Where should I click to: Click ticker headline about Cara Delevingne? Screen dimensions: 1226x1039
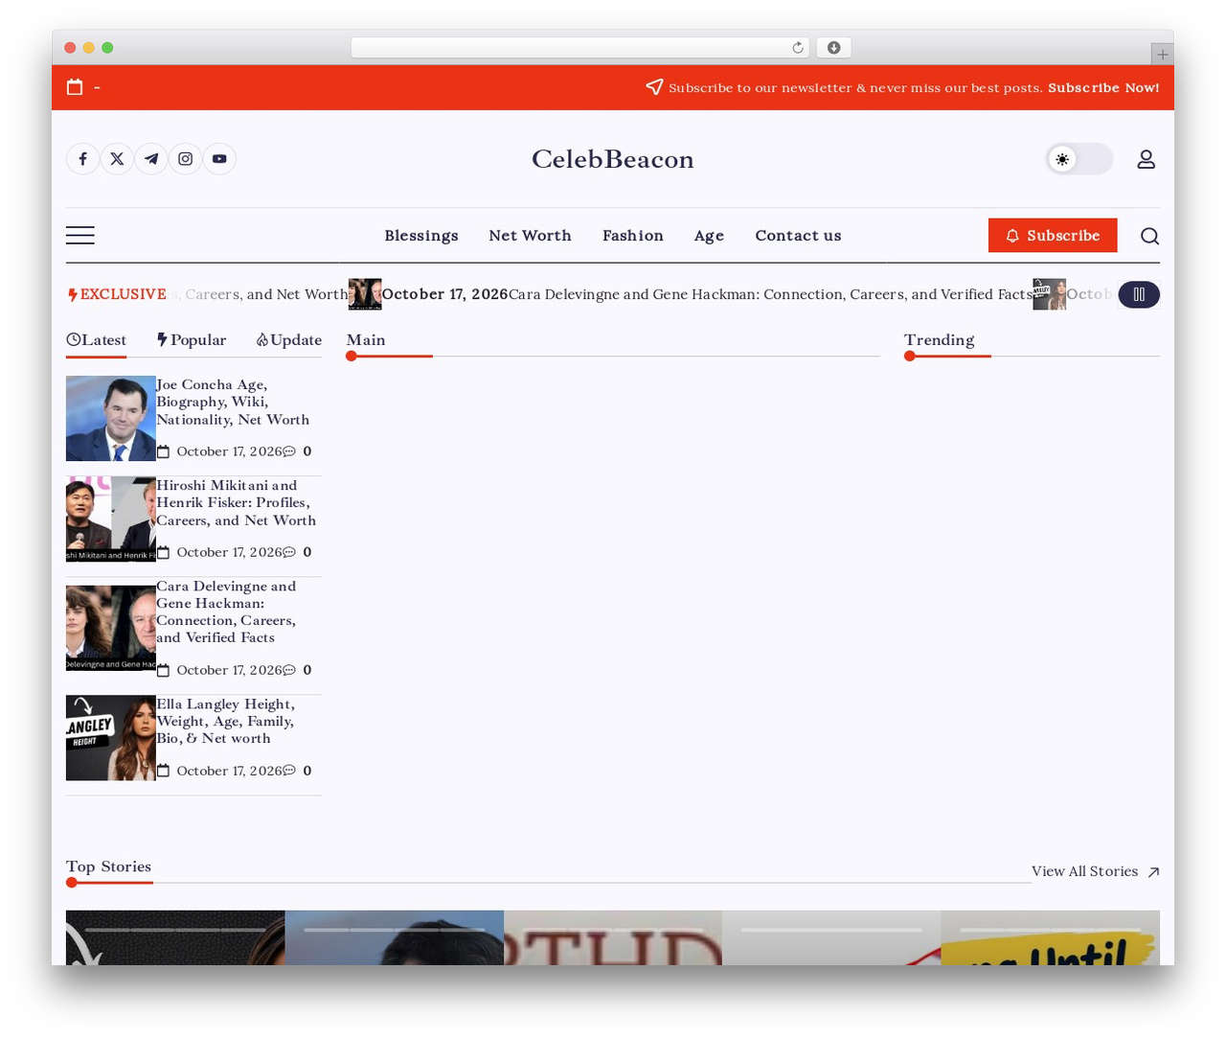pos(770,294)
